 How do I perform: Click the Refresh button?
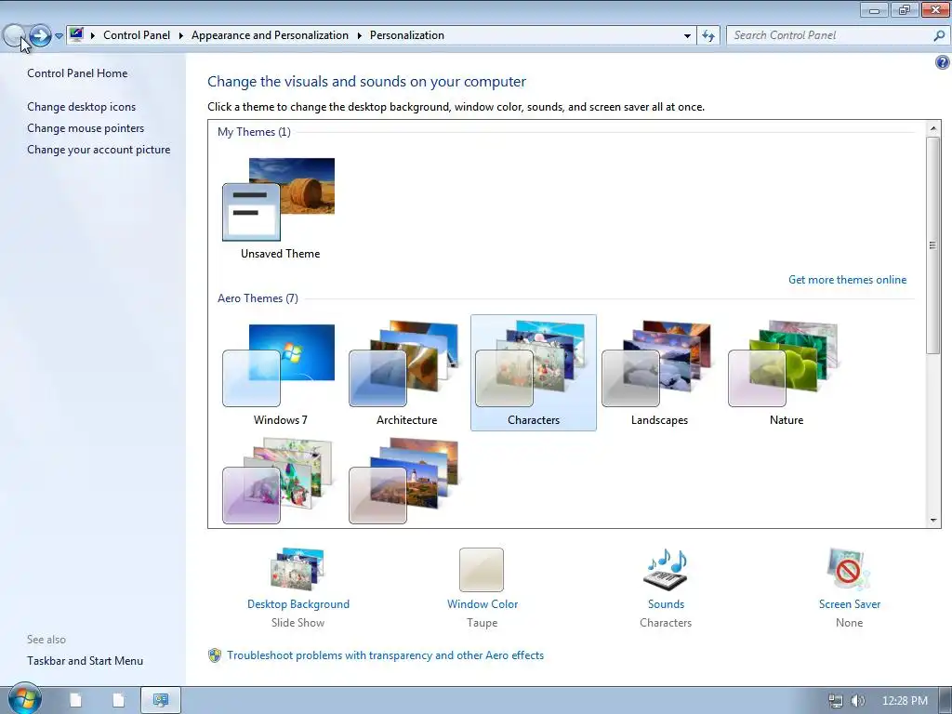707,36
